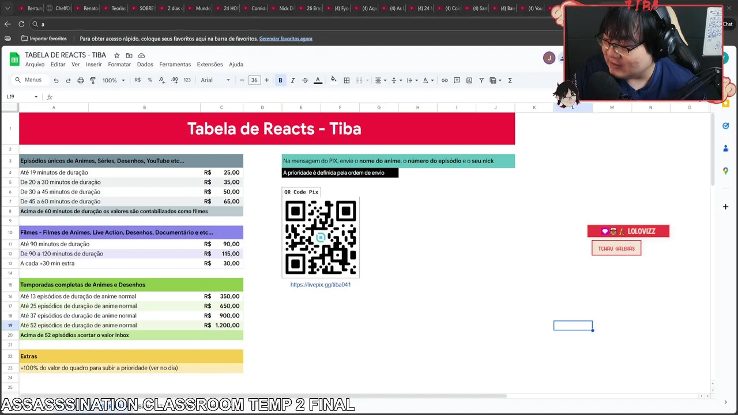The height and width of the screenshot is (415, 738).
Task: Open the Arial font dropdown
Action: coord(215,80)
